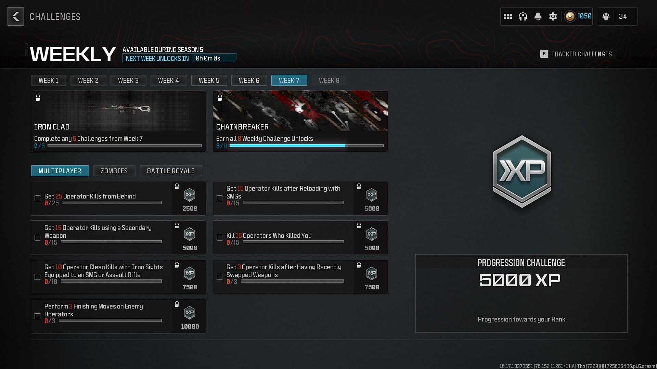Open the settings gear icon
This screenshot has height=369, width=657.
[553, 17]
